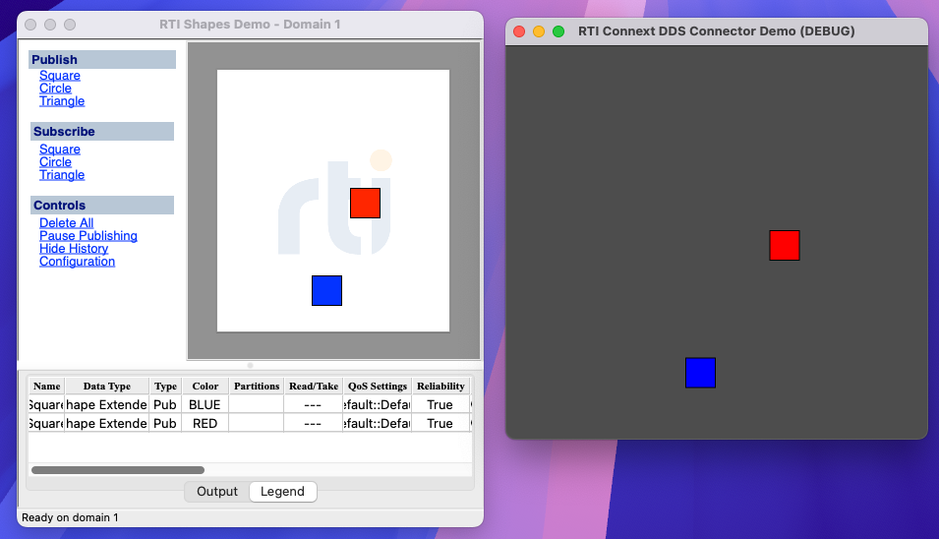This screenshot has width=939, height=539.
Task: Click Reliability True in BLUE row
Action: point(440,405)
